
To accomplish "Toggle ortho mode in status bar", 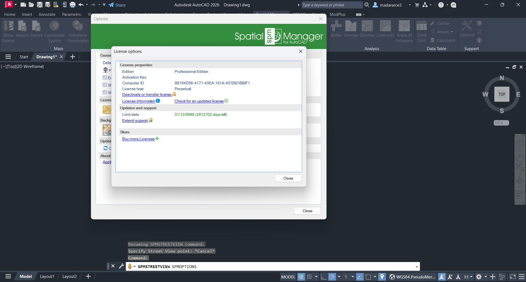I will 323,277.
